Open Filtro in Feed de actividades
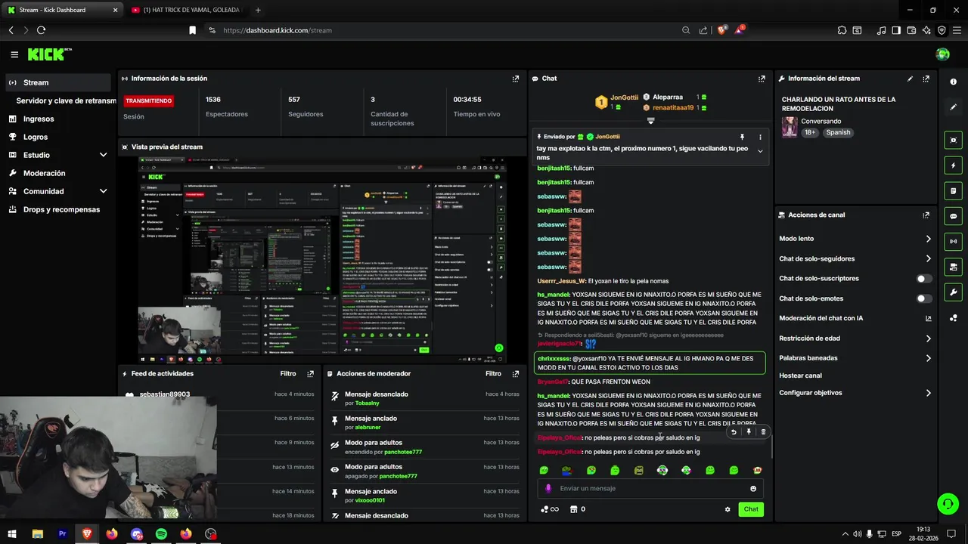Screen dimensions: 968x544 tap(288, 374)
